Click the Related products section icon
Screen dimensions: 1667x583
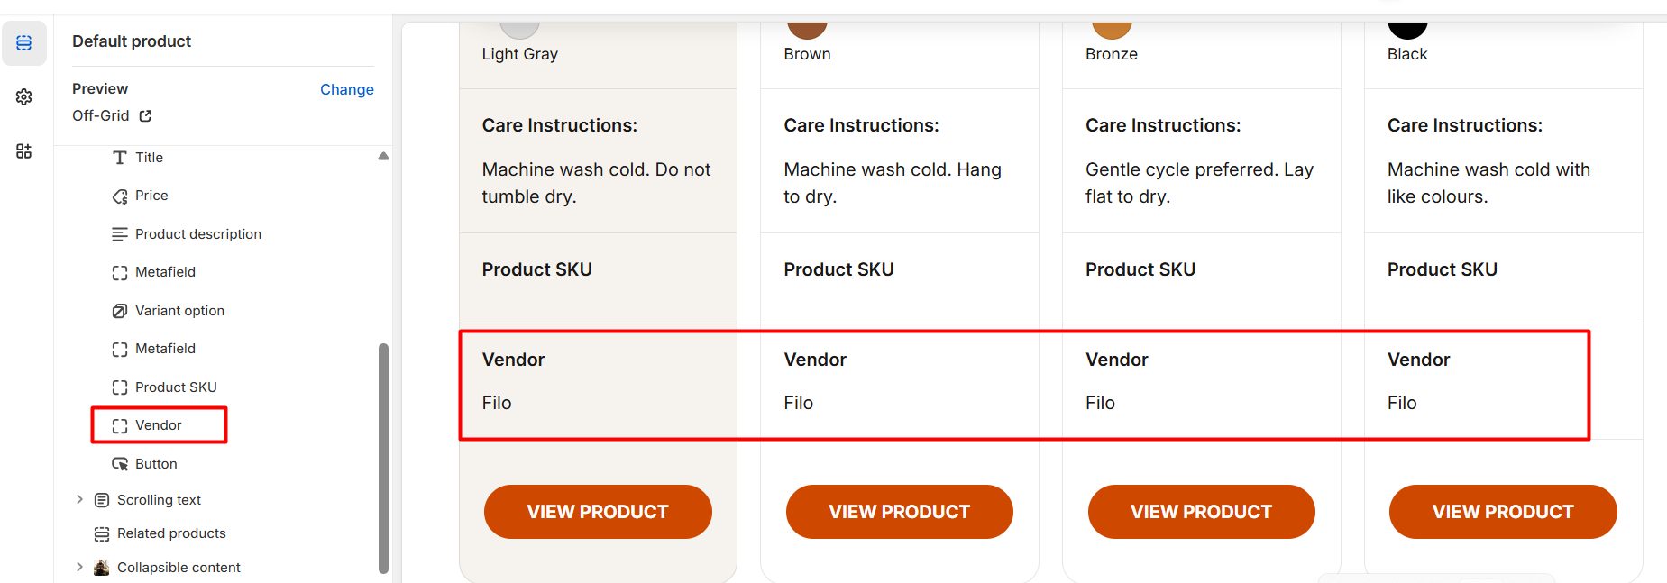pos(102,534)
